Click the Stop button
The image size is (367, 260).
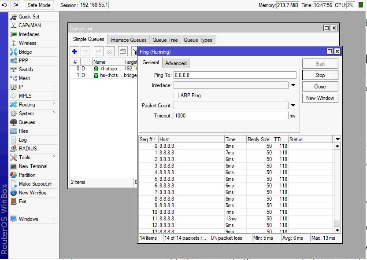[x=320, y=75]
